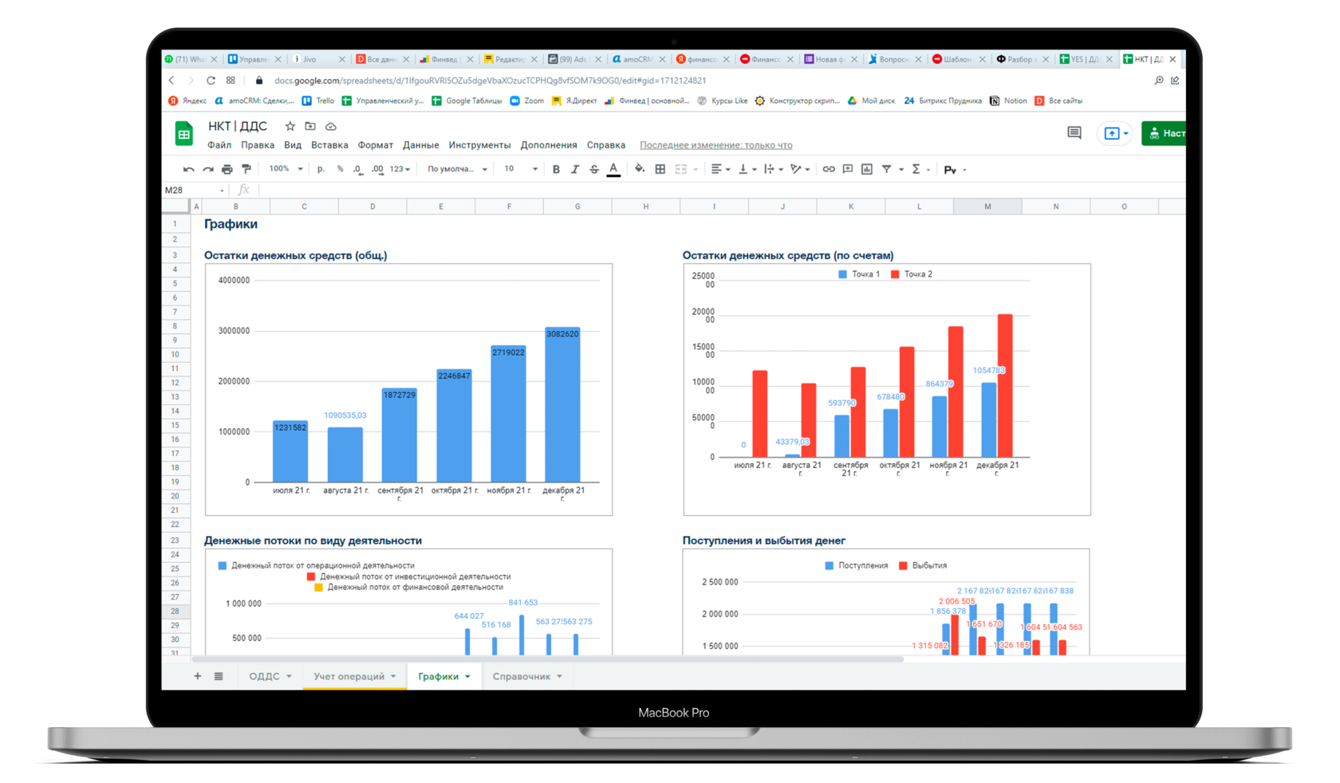Screen dimensions: 1340x783
Task: Click the insert chart icon
Action: click(x=867, y=169)
